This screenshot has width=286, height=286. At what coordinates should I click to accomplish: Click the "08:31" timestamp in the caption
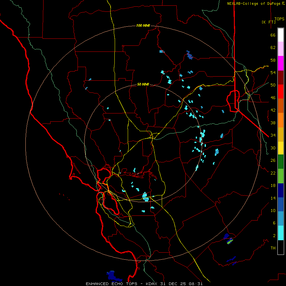[x=196, y=284]
